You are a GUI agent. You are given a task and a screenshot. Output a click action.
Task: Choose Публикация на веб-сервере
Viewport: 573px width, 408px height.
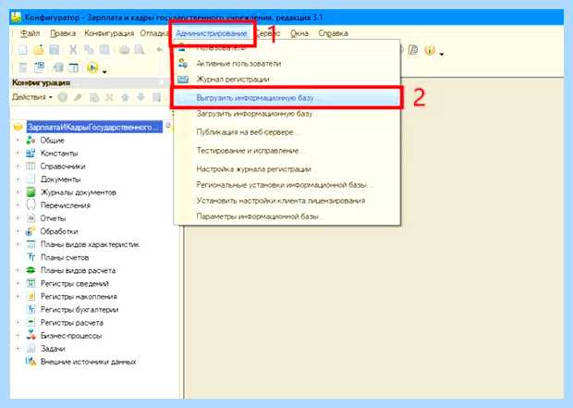click(286, 132)
